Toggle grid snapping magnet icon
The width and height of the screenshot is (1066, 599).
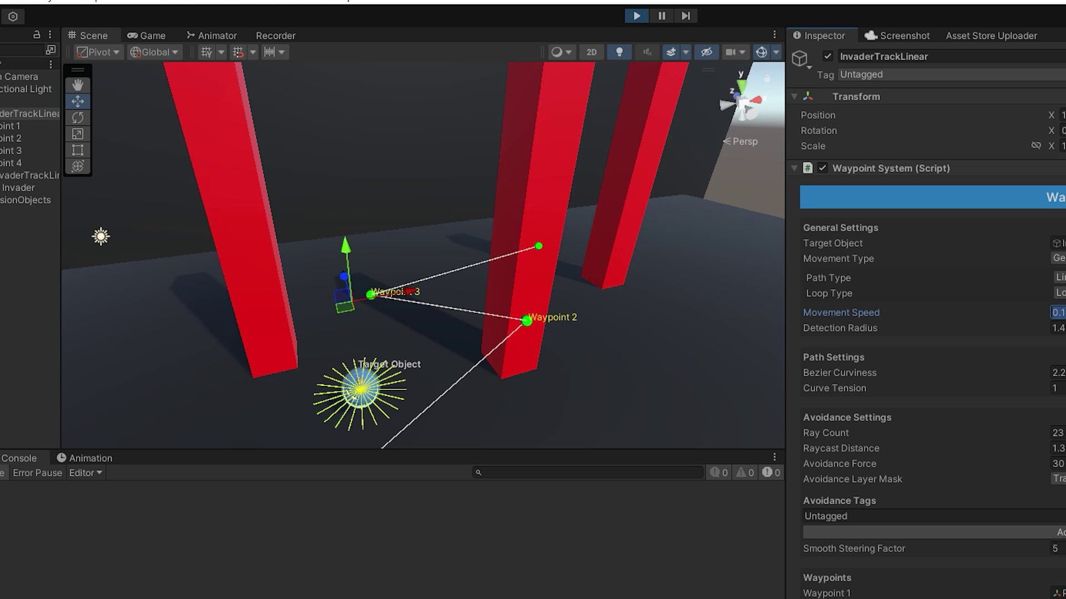[238, 52]
